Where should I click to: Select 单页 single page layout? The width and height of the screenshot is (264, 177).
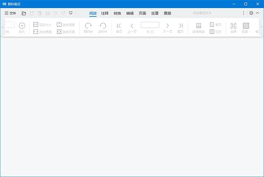pyautogui.click(x=215, y=25)
